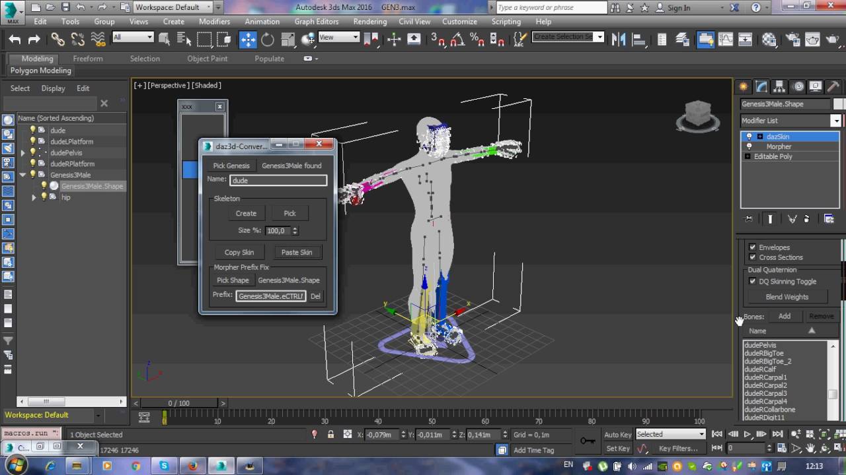Image resolution: width=846 pixels, height=475 pixels.
Task: Click the bones Add button
Action: coord(785,316)
